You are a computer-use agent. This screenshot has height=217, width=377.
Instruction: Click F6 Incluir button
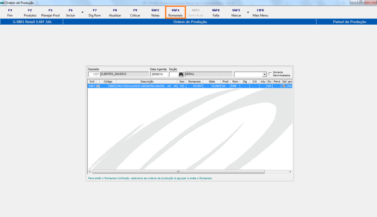tap(70, 13)
